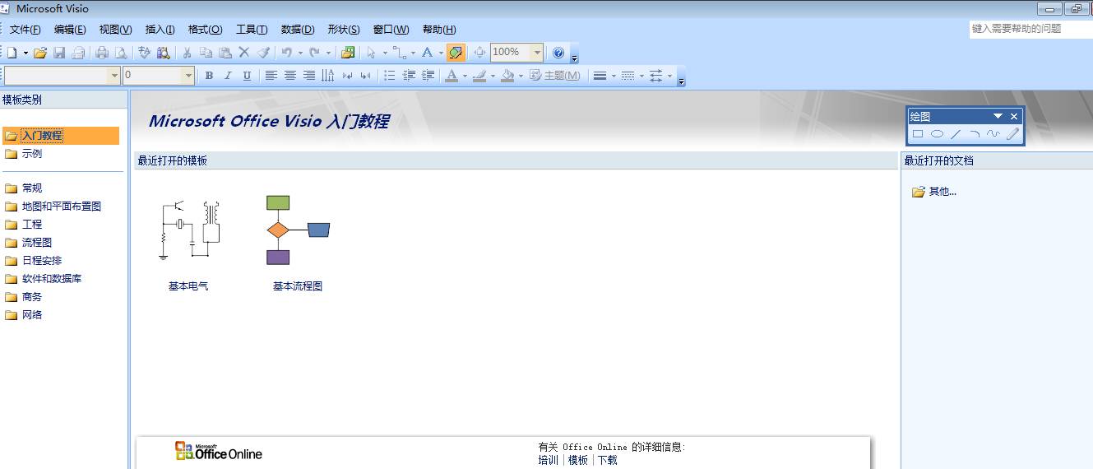This screenshot has height=469, width=1093.
Task: Apply the line color pen swatch
Action: (479, 76)
